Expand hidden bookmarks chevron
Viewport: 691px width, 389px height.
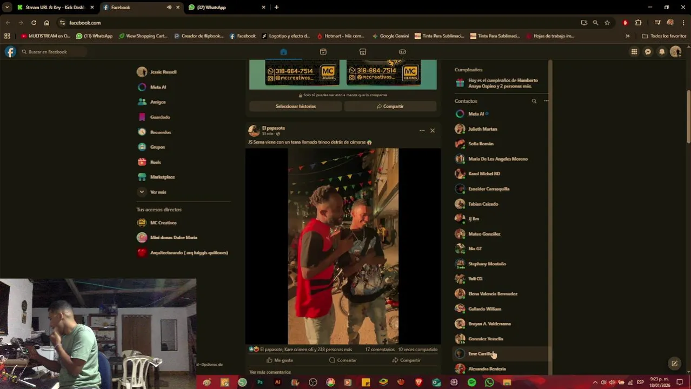[x=627, y=36]
